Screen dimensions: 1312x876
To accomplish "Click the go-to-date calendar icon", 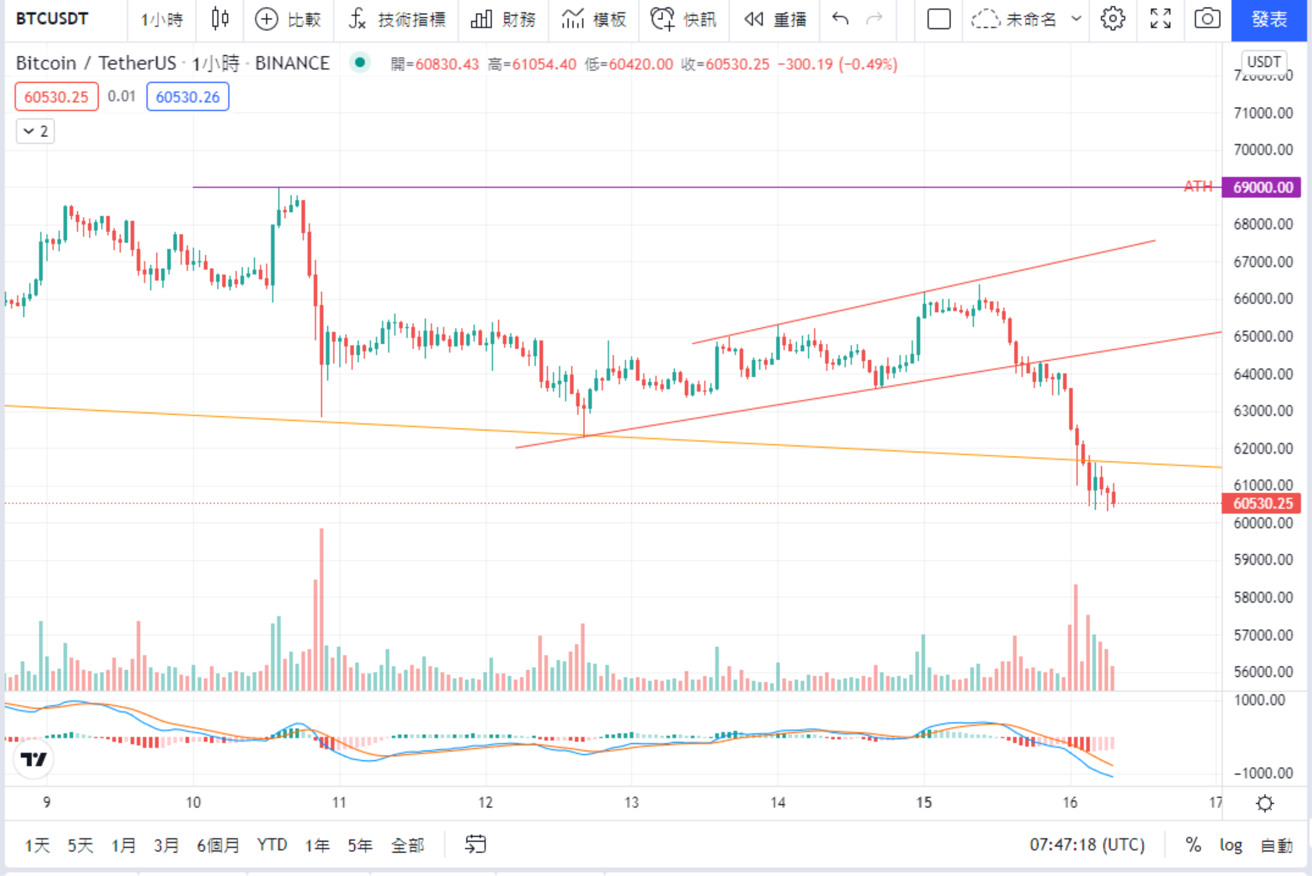I will click(x=475, y=844).
